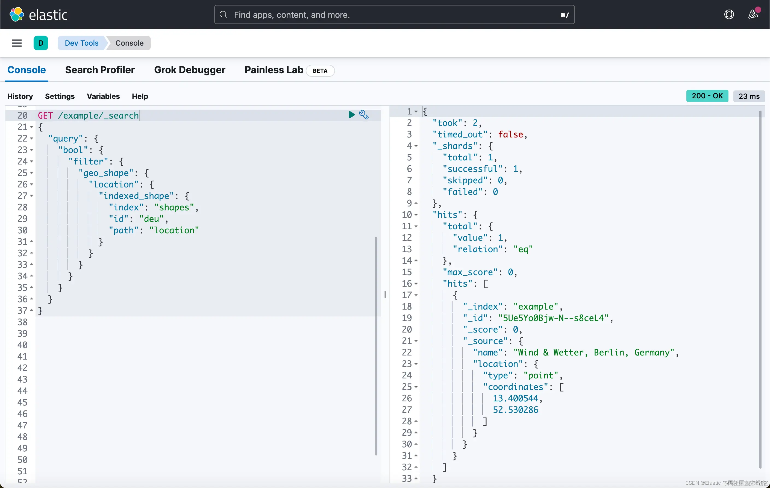
Task: Collapse the "query" block fold arrow
Action: pos(32,139)
